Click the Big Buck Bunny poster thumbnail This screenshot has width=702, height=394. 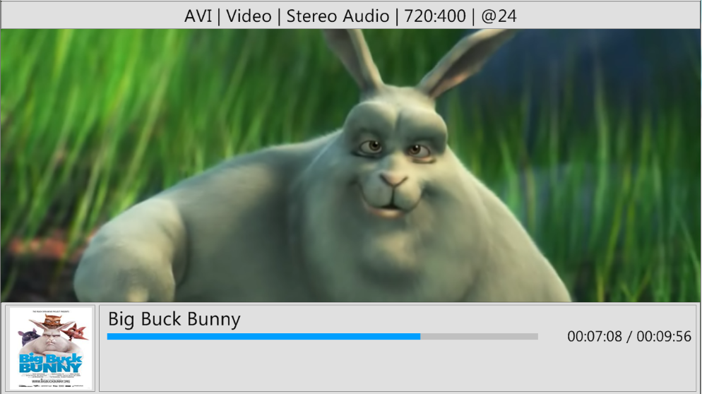pyautogui.click(x=51, y=348)
